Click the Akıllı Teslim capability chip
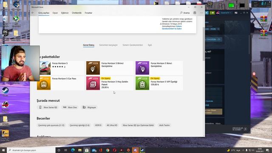Screen dimensions: 272x153 [x=164, y=125]
